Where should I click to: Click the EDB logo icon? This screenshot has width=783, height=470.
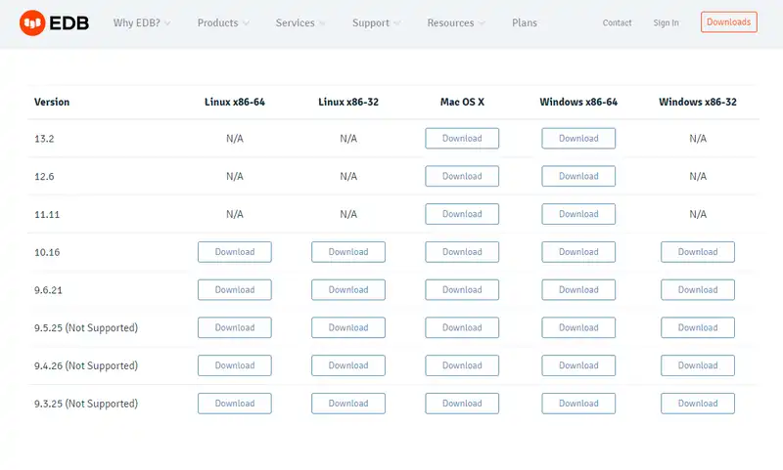[33, 22]
